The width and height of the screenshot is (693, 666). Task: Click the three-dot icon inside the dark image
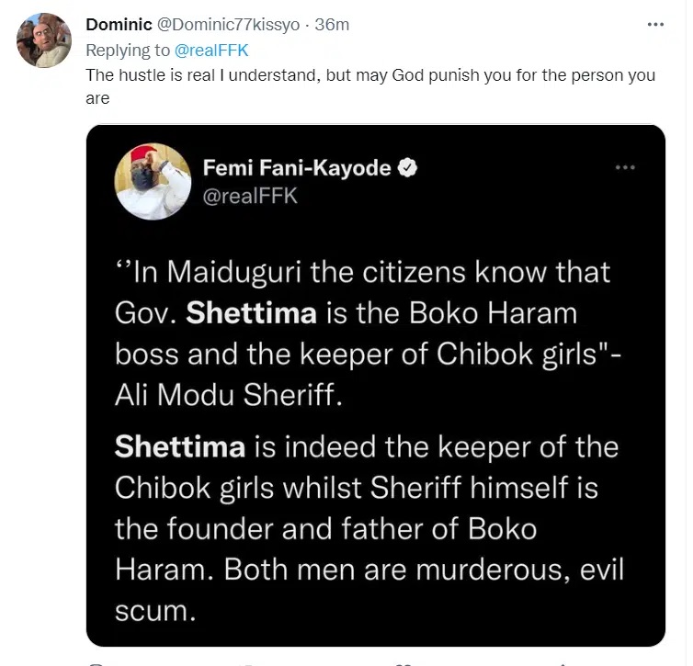[625, 168]
